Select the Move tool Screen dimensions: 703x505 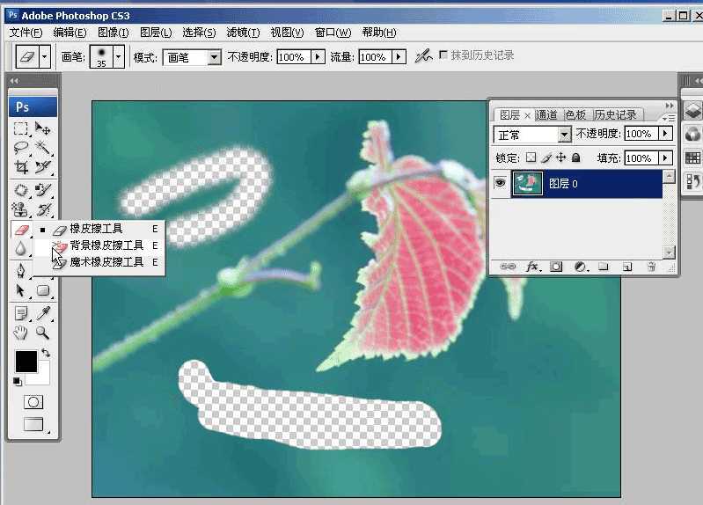click(x=43, y=128)
